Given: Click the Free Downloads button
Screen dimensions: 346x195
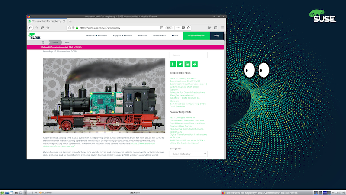Looking at the screenshot, I should [196, 36].
